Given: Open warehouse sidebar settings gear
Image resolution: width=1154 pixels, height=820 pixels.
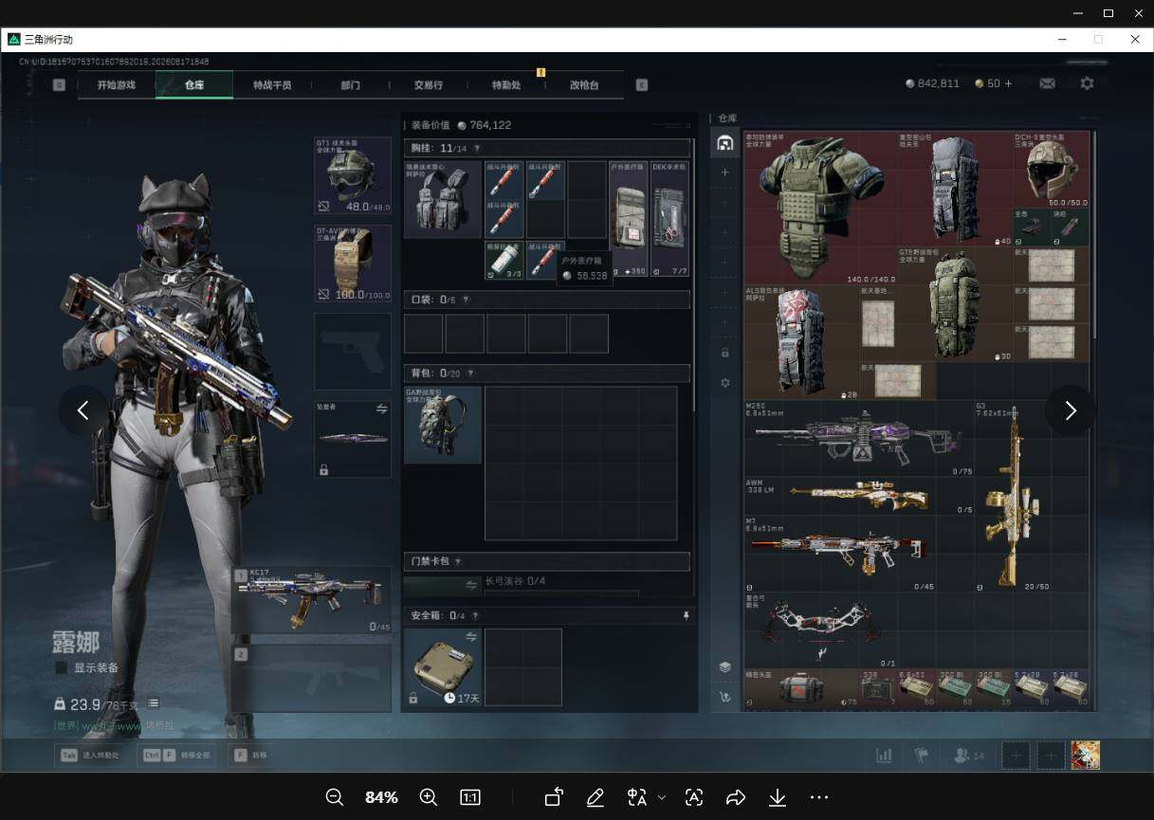Looking at the screenshot, I should coord(725,383).
